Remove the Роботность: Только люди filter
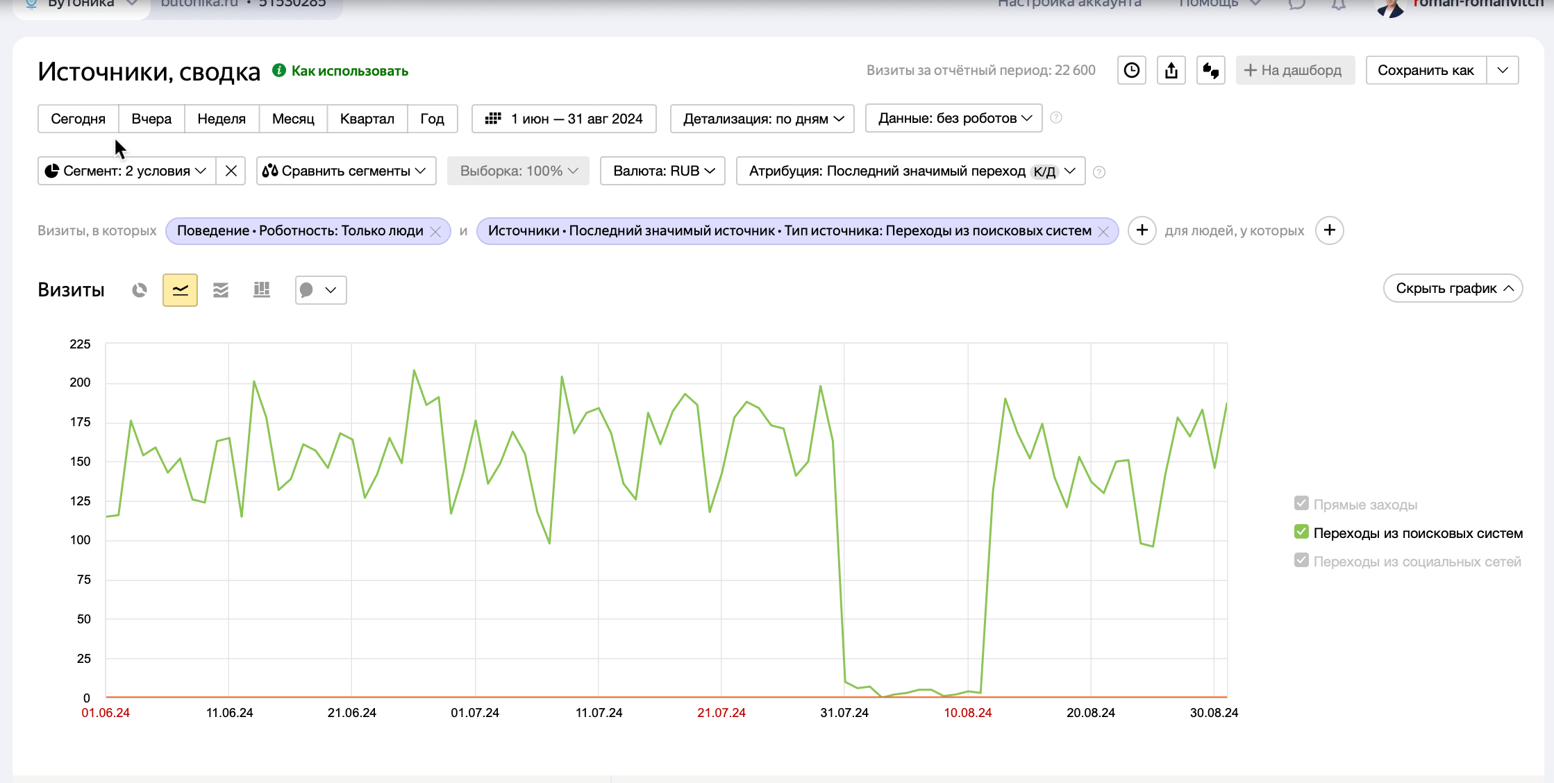The height and width of the screenshot is (783, 1554). [x=435, y=232]
